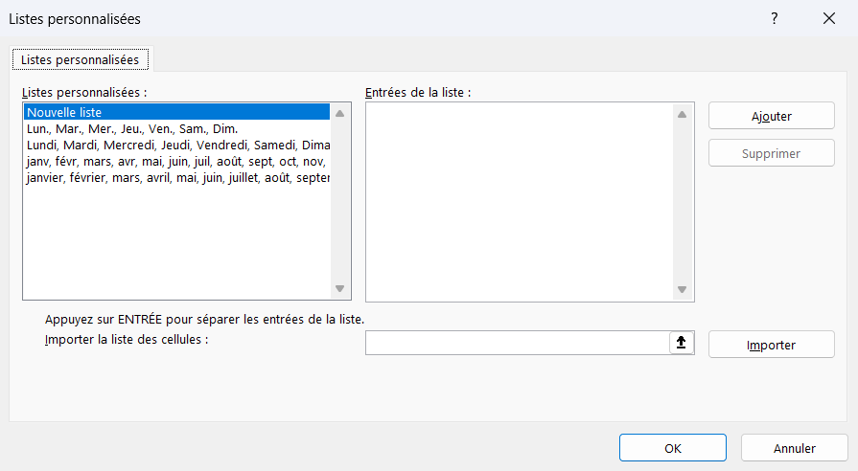This screenshot has height=471, width=858.
Task: Click up arrow of list entries scrollbar
Action: click(x=682, y=115)
